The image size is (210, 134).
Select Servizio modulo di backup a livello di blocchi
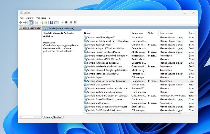pos(139,88)
